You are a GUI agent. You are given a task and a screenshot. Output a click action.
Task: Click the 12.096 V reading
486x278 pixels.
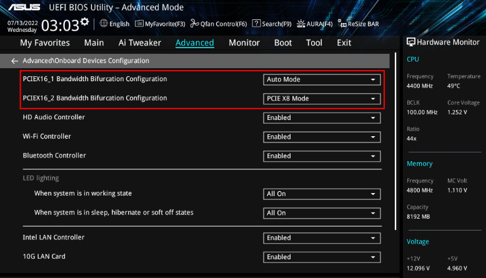[418, 269]
